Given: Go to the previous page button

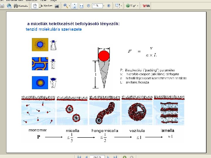Looking at the screenshot, I should [86, 157].
